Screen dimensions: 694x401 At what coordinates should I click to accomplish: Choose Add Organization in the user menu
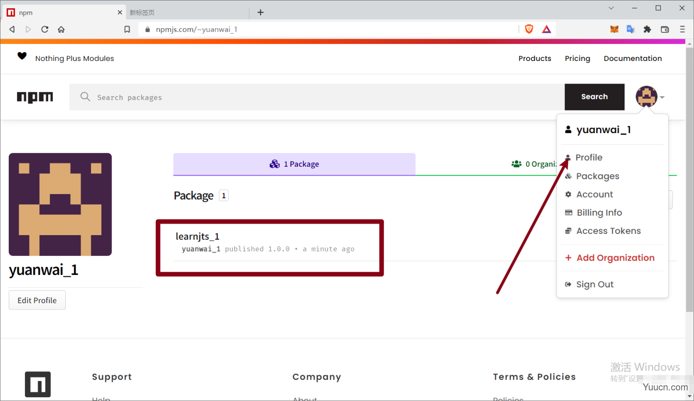coord(615,258)
